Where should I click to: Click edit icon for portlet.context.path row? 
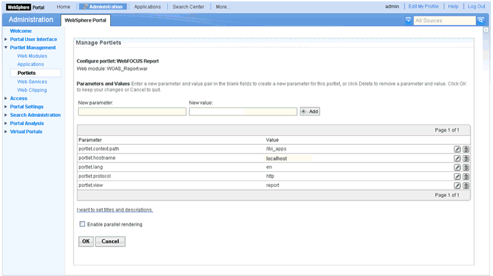coord(458,149)
